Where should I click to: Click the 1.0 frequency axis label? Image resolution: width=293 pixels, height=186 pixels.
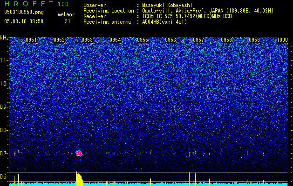pos(4,84)
